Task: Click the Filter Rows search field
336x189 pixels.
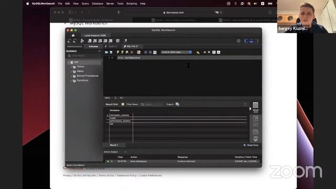Action: click(152, 104)
